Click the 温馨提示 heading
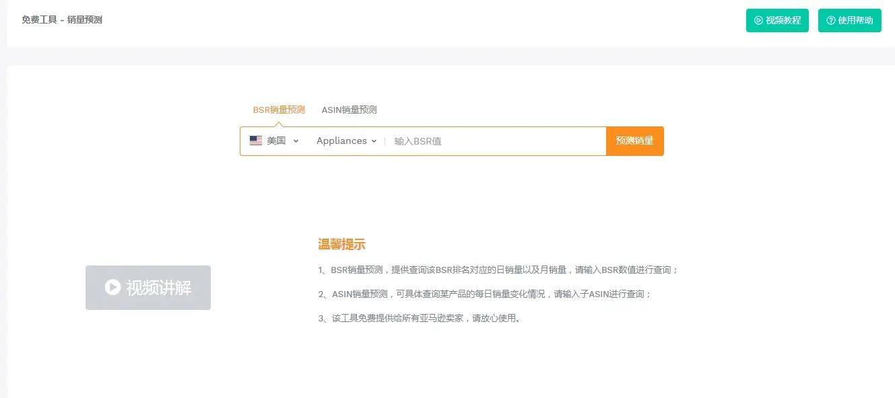This screenshot has height=398, width=895. click(341, 245)
